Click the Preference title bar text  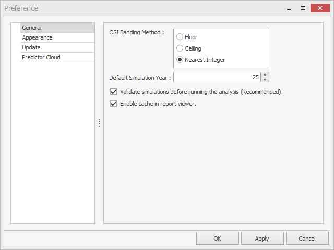21,8
